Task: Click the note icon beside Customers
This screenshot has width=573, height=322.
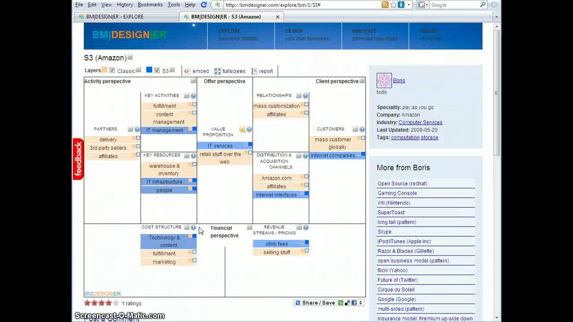Action: coord(355,130)
